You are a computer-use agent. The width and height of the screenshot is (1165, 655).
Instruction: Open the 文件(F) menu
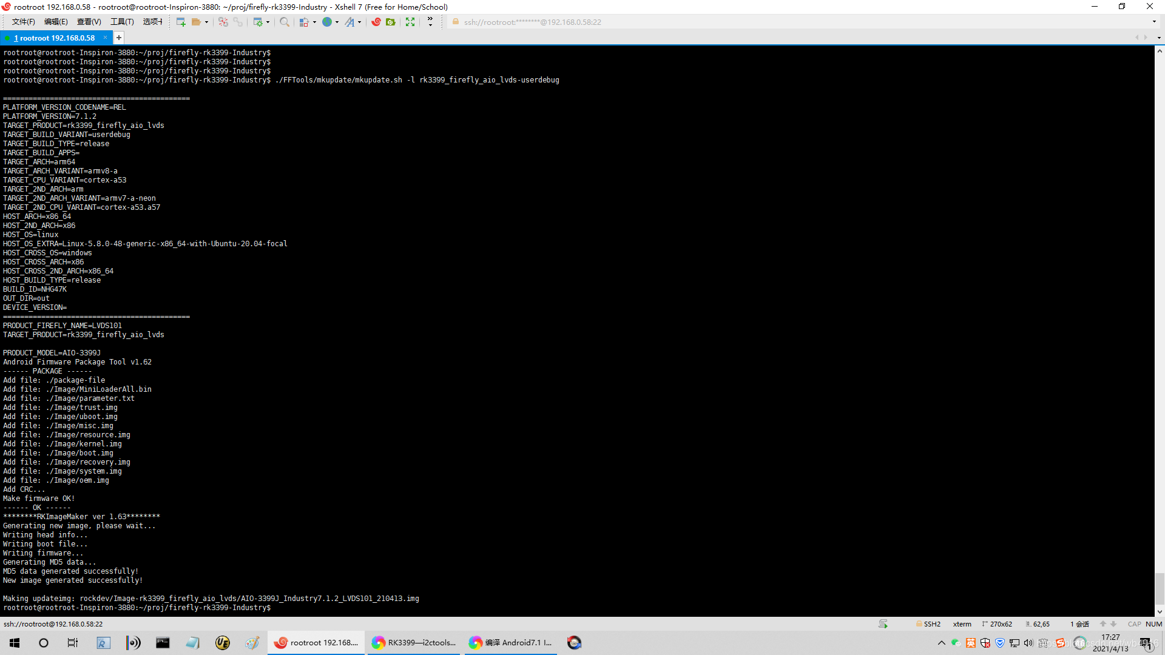[23, 22]
